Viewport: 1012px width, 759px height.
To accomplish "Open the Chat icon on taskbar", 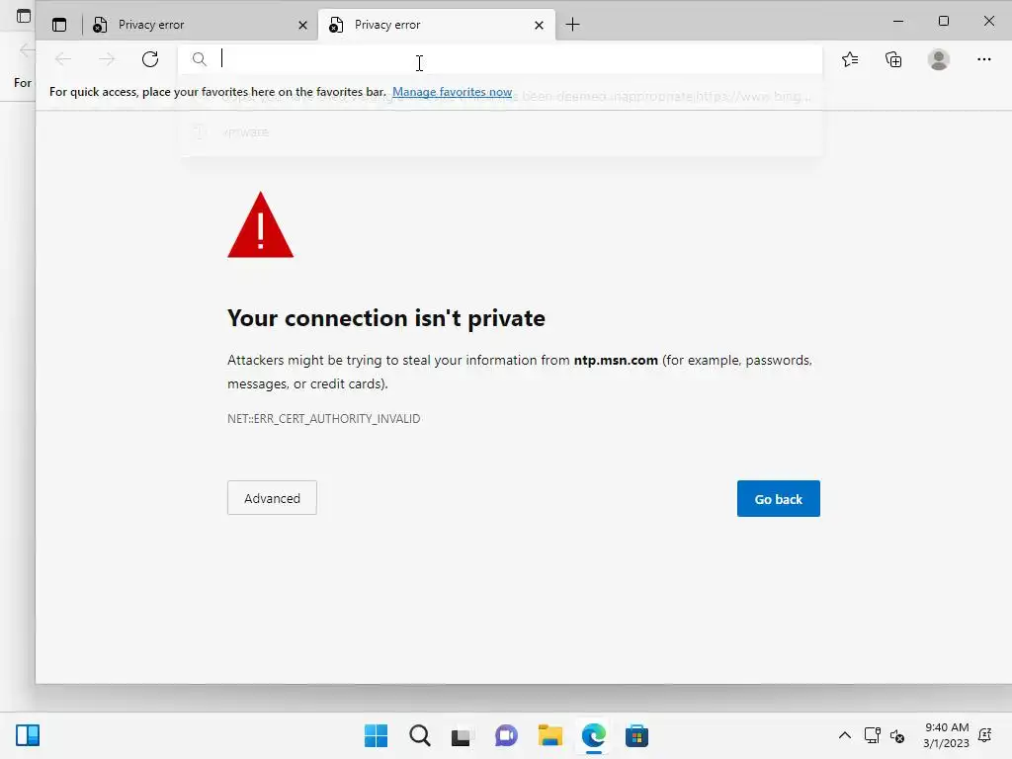I will point(506,735).
